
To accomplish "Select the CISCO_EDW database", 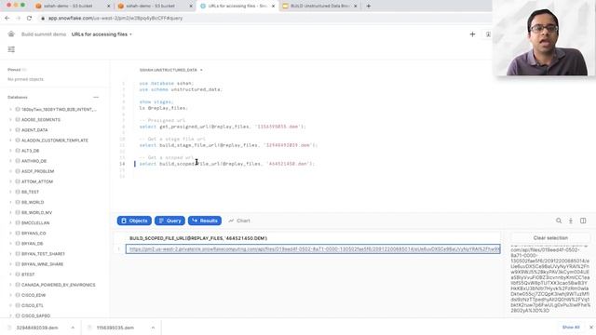I will [34, 295].
